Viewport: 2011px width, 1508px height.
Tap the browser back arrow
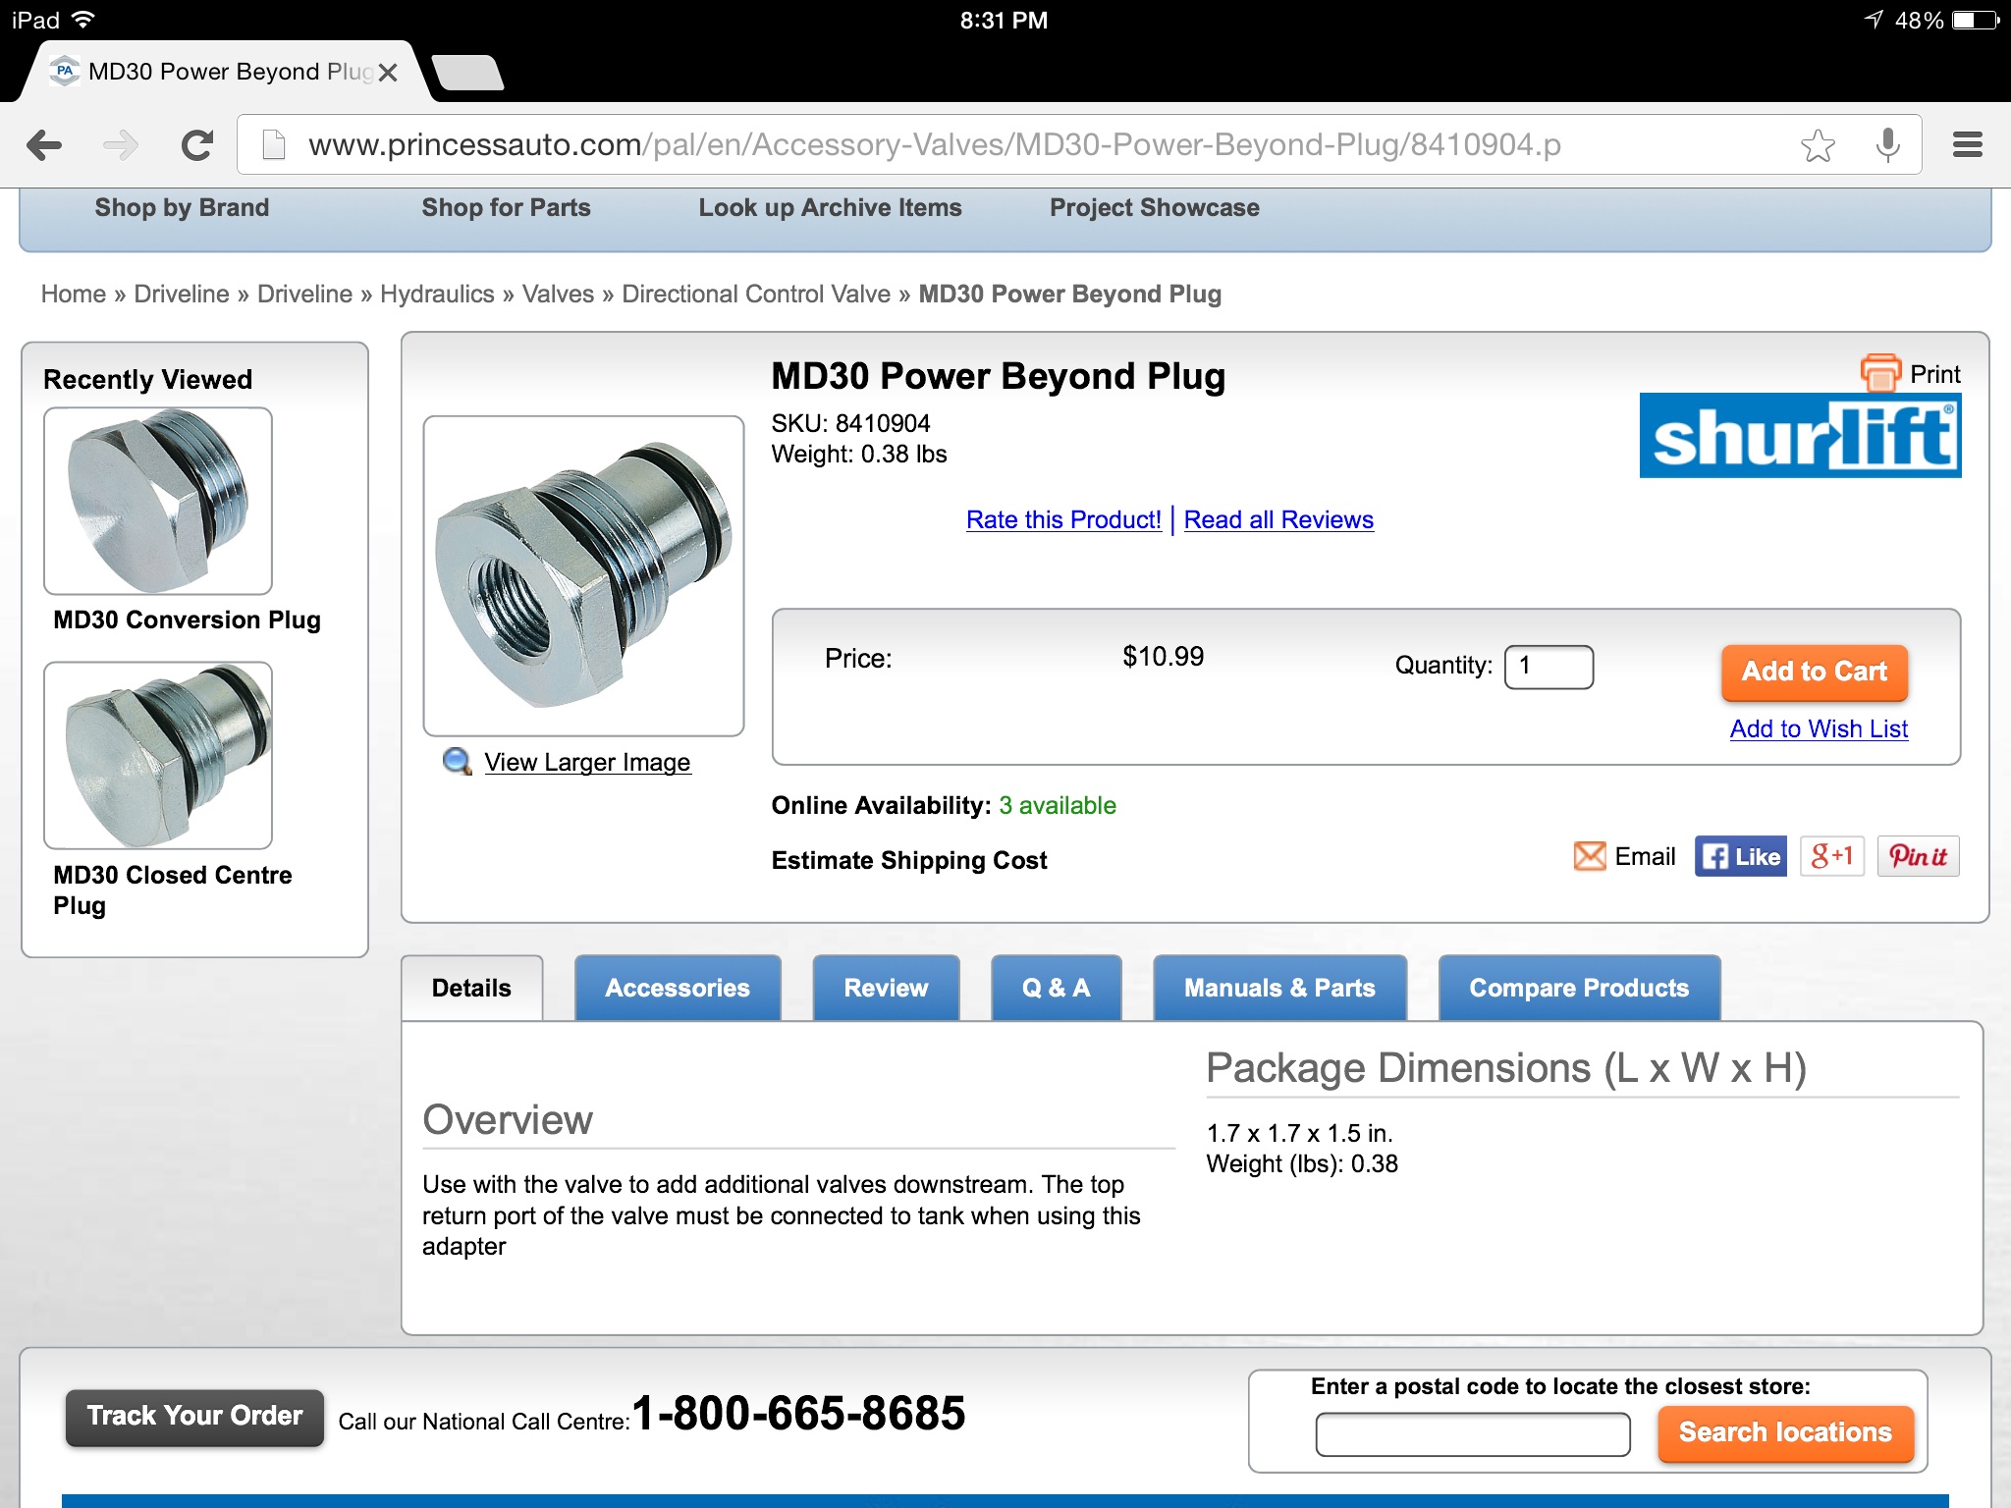coord(44,145)
